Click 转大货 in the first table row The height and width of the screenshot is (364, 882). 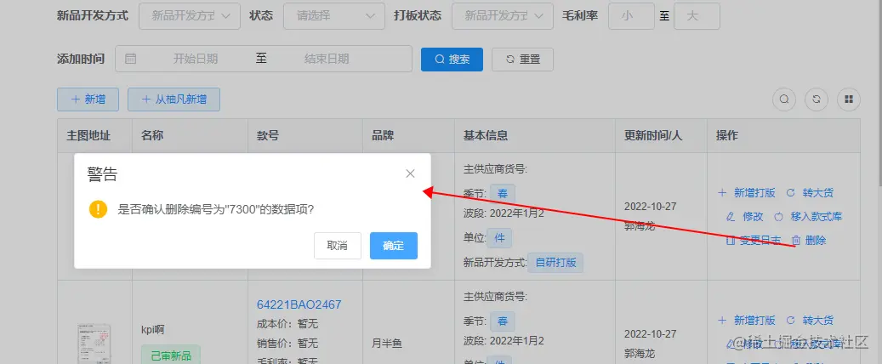pos(810,193)
